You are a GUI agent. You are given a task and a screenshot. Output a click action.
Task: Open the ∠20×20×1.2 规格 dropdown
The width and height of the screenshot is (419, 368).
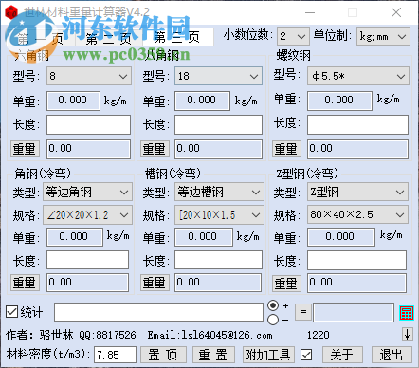[x=87, y=215]
